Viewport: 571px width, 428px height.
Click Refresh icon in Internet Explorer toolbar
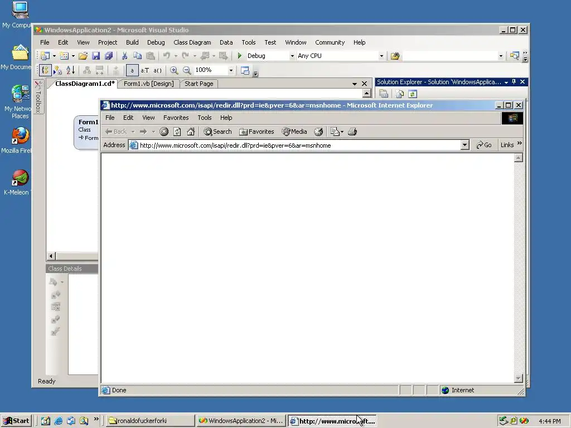(x=177, y=132)
